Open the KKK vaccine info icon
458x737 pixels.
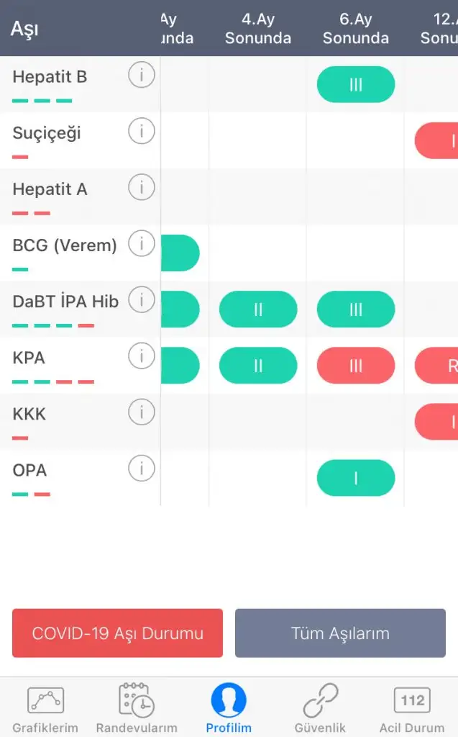[142, 412]
